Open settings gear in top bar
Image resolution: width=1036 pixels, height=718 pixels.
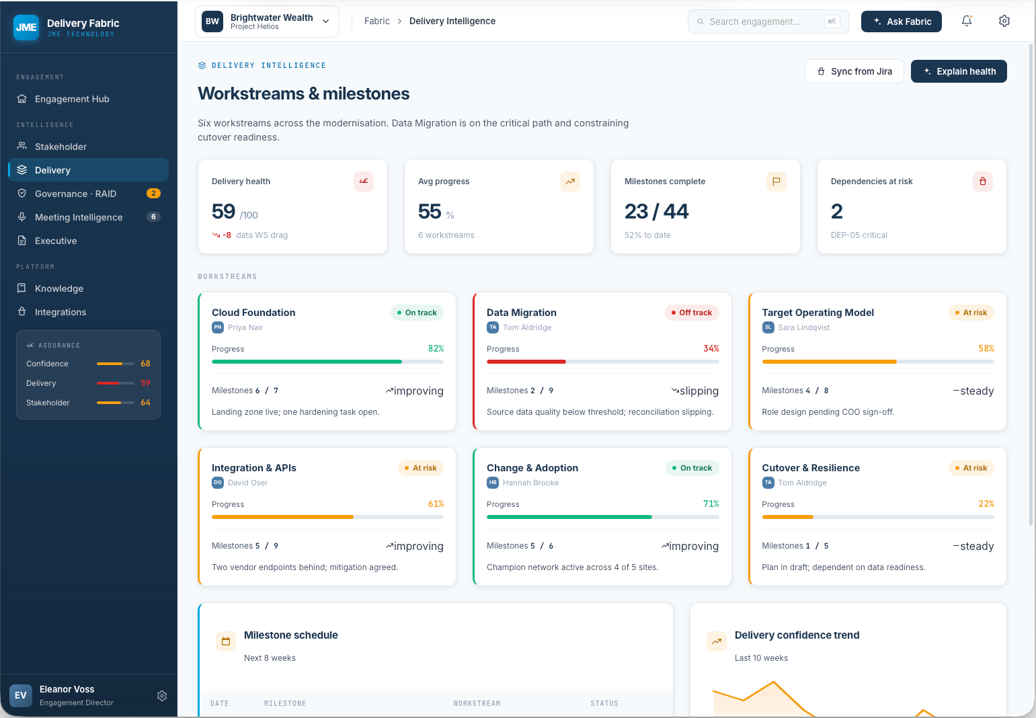1004,21
